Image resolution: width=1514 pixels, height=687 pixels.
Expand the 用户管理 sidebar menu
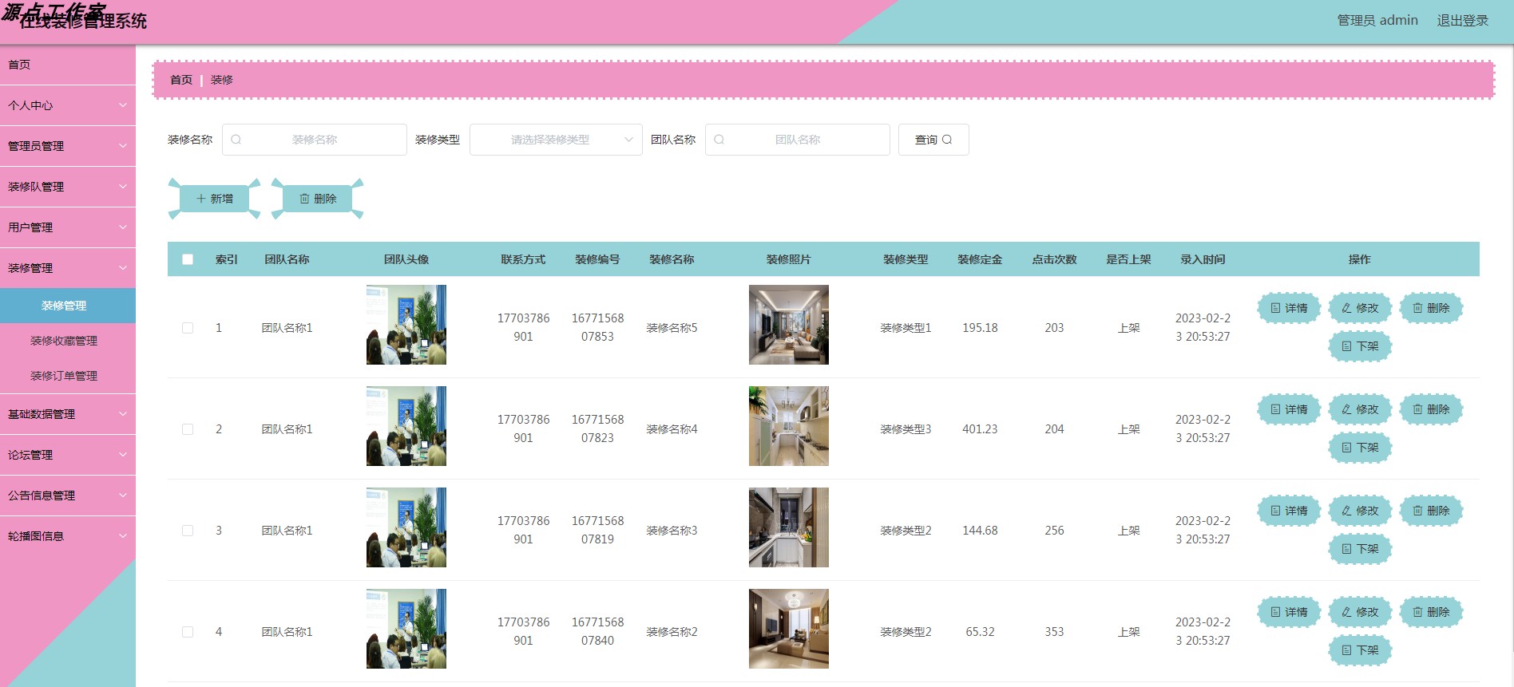pos(68,227)
